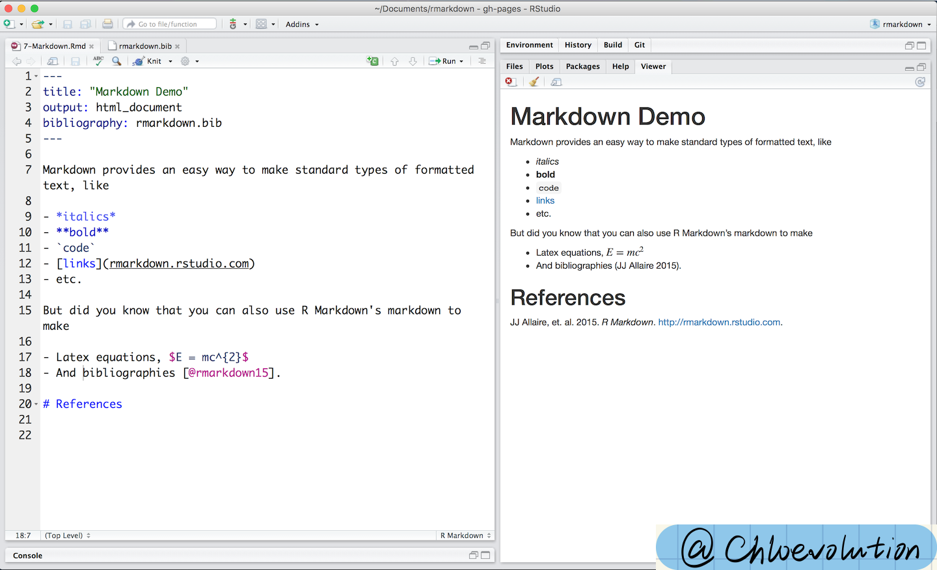
Task: Close the 7-Markdown.Rmd tab
Action: 92,46
